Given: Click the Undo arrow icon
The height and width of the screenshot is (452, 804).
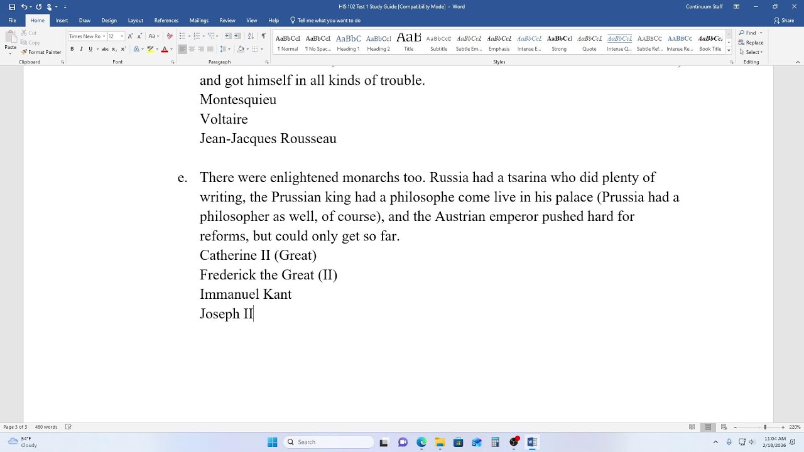Looking at the screenshot, I should [x=24, y=7].
